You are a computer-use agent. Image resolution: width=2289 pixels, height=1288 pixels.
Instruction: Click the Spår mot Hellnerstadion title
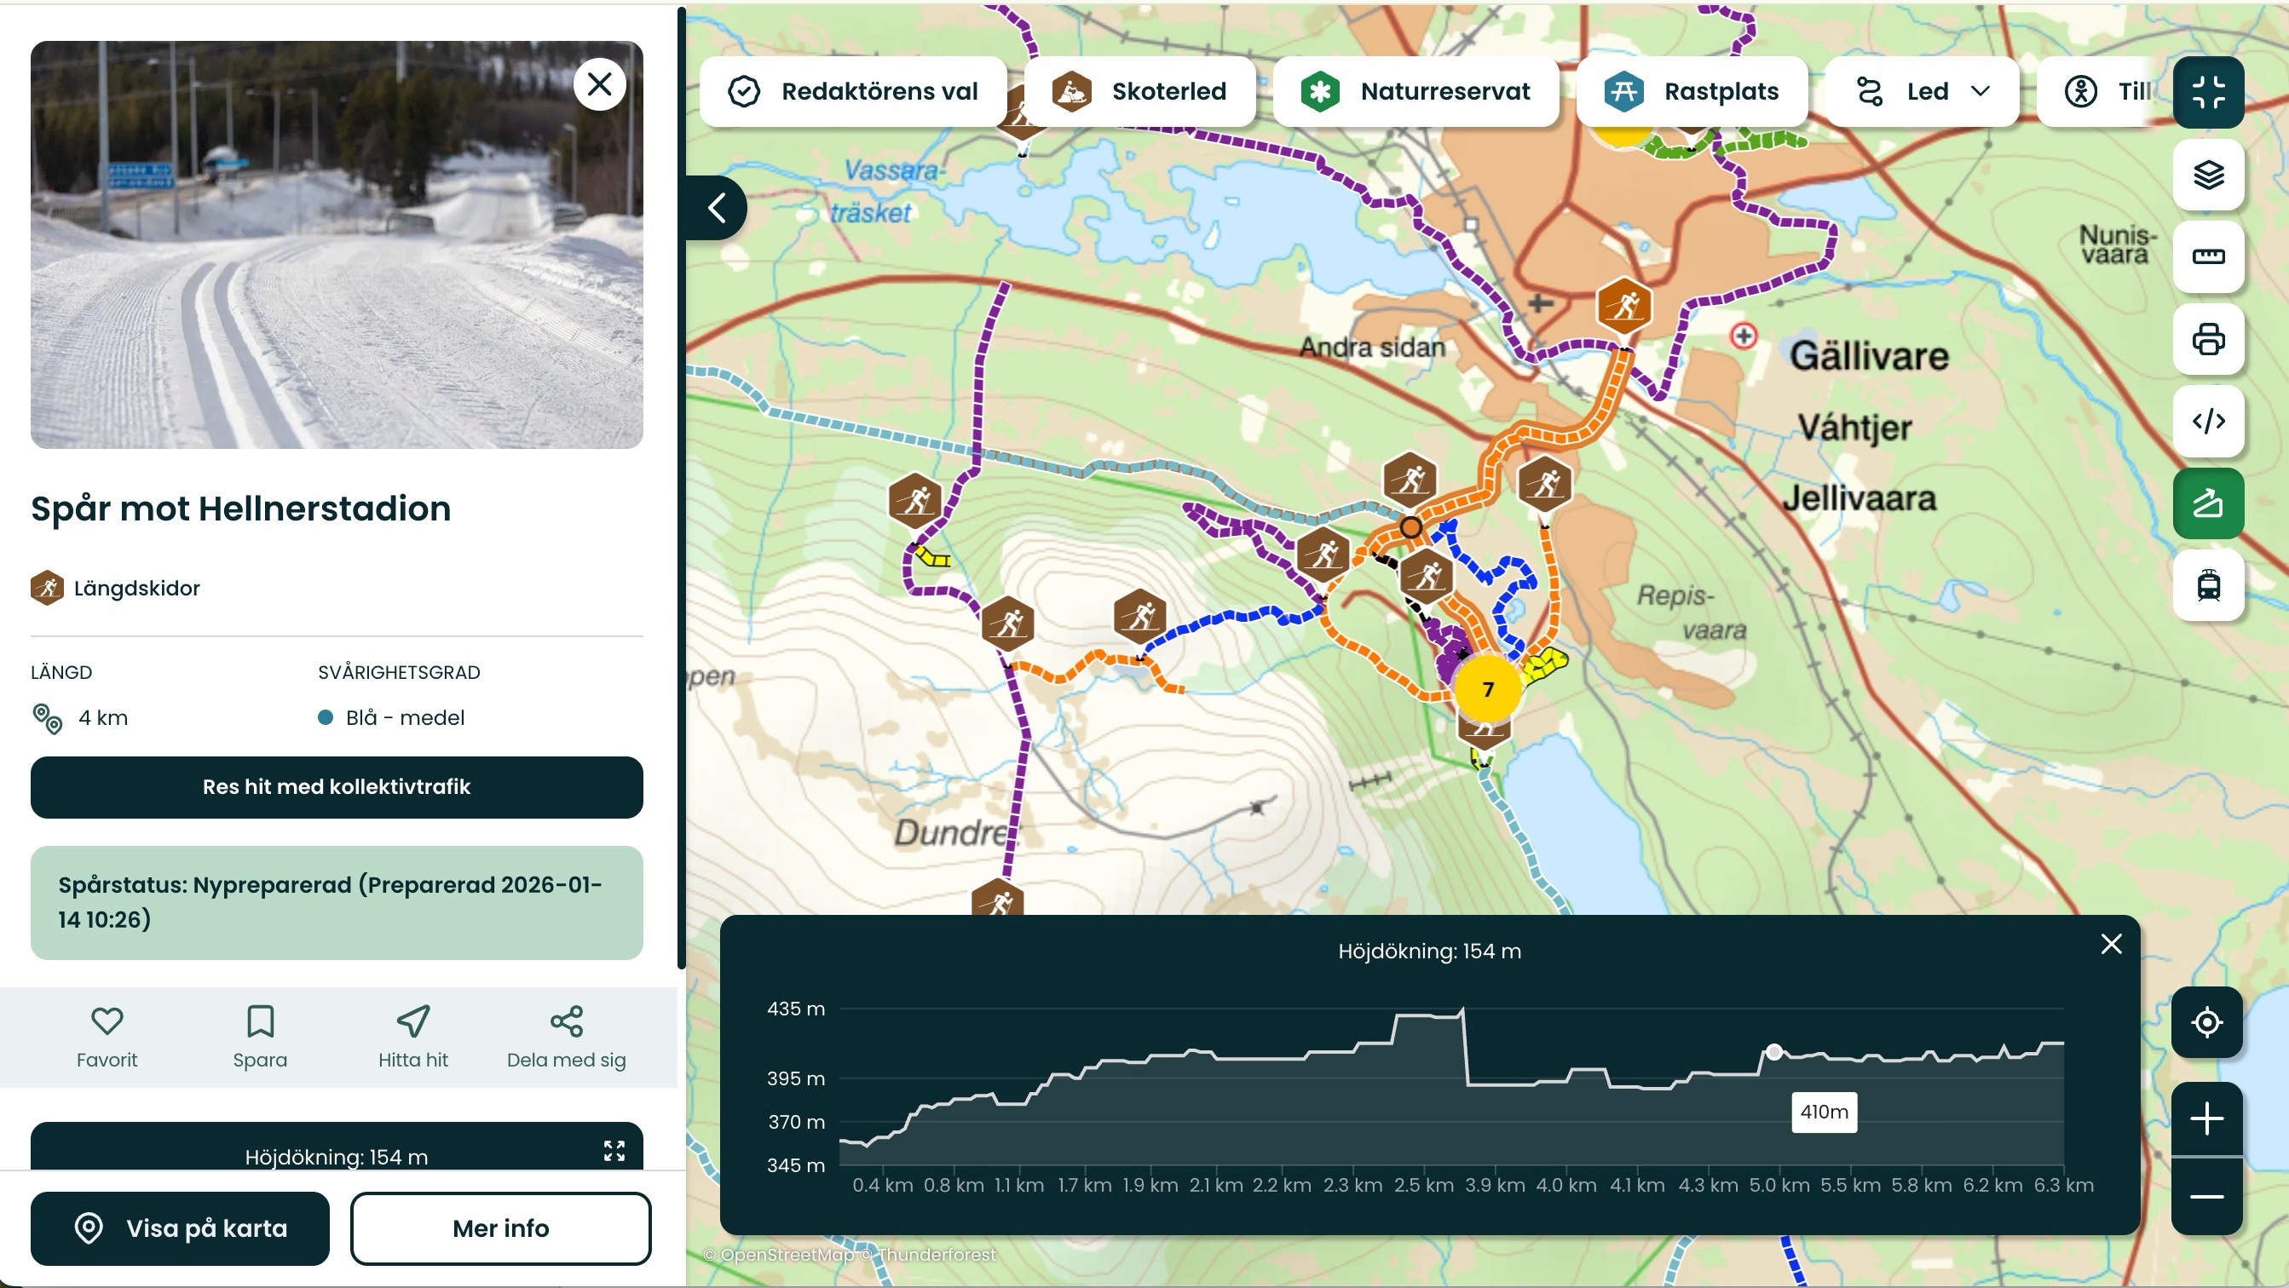[x=241, y=508]
